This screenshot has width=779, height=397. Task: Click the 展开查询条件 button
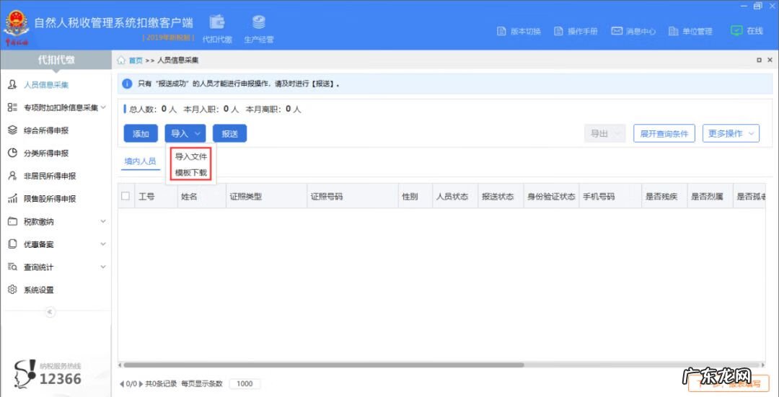664,133
